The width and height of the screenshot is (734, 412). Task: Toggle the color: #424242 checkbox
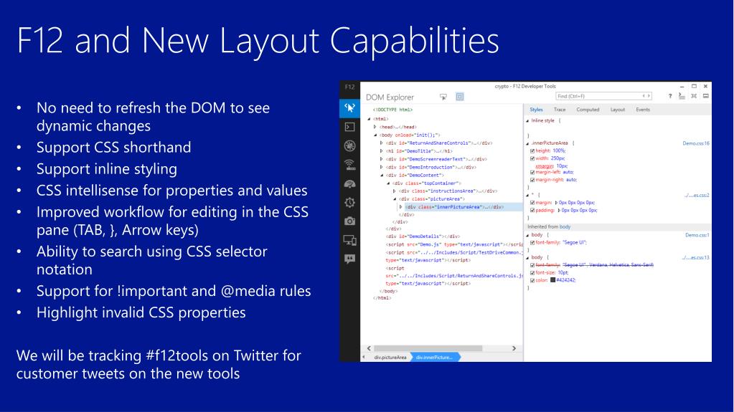(532, 281)
